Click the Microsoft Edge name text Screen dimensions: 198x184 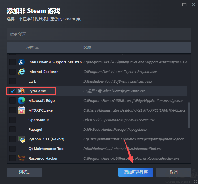(x=42, y=101)
